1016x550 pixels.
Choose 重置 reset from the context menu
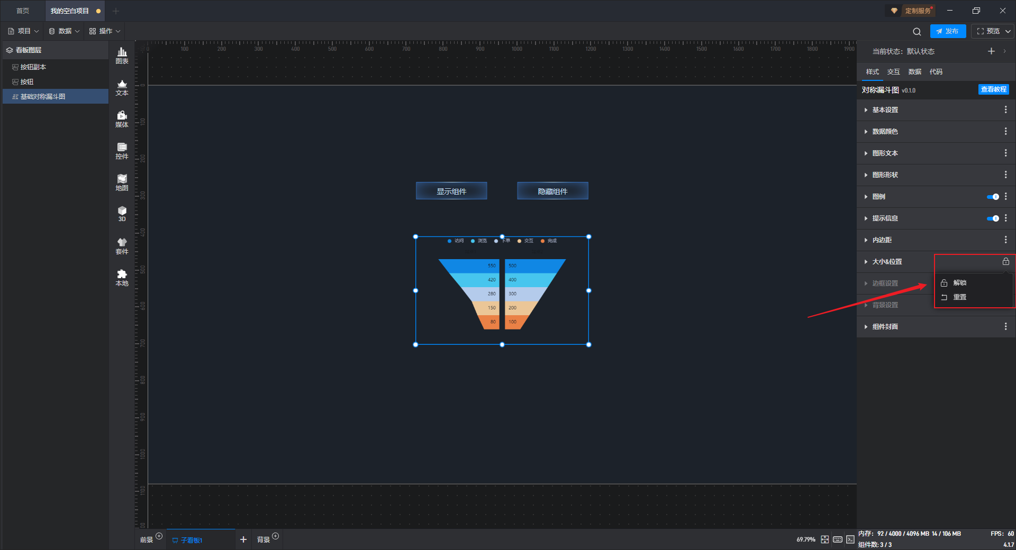click(974, 297)
